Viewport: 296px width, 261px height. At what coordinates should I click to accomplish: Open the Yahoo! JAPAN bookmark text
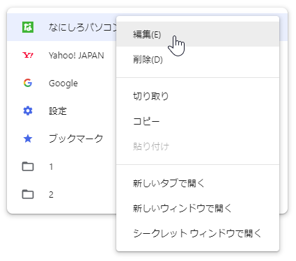(x=77, y=56)
